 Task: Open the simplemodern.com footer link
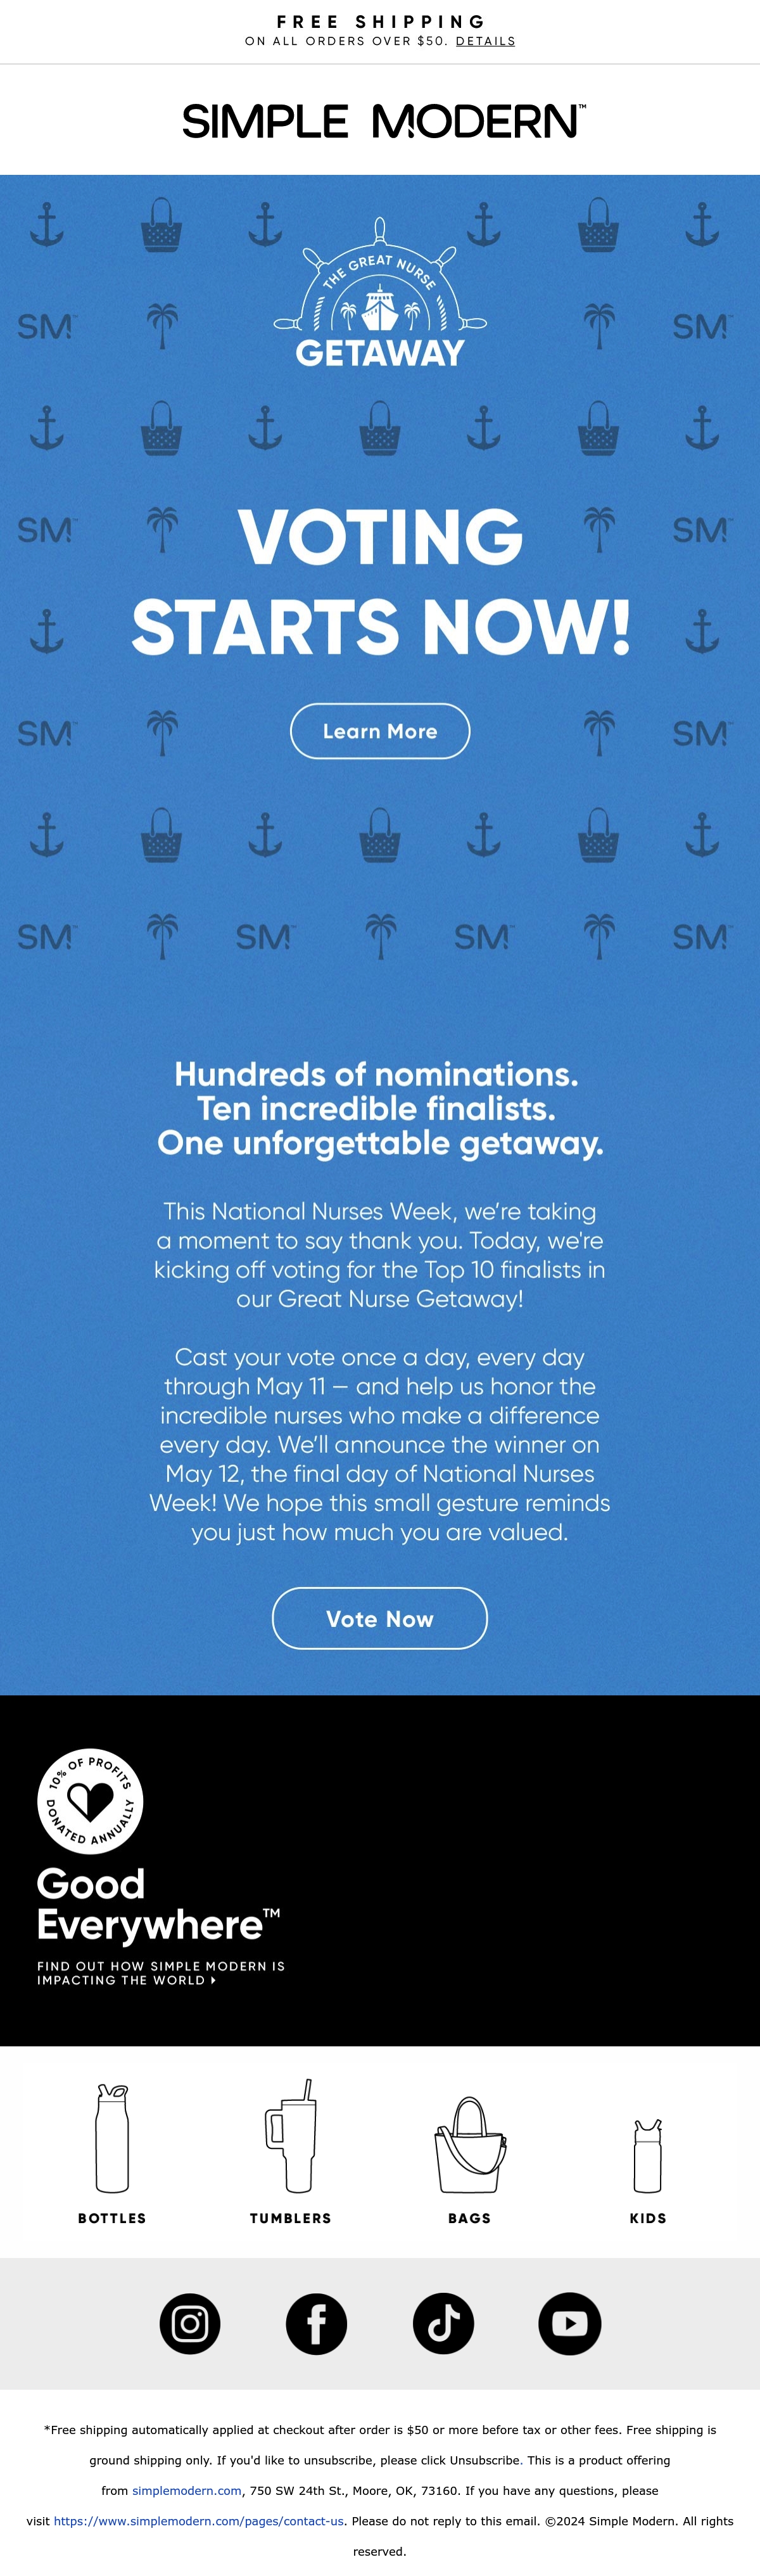pyautogui.click(x=187, y=2490)
